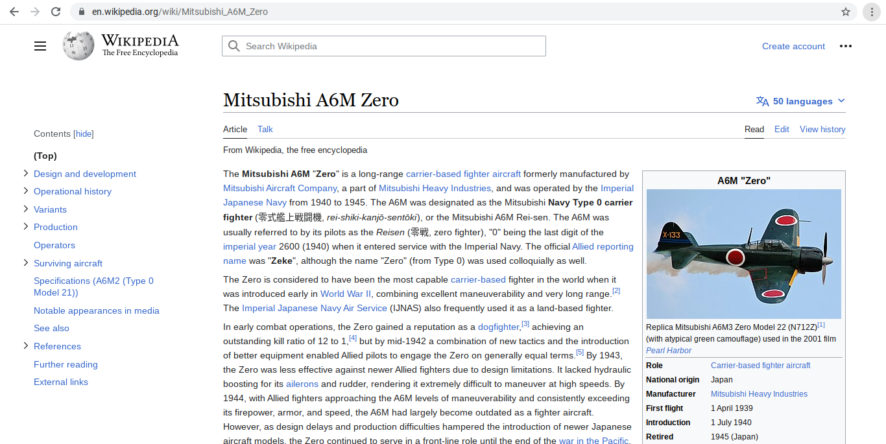This screenshot has width=886, height=444.
Task: Click the Mitsubishi A6M Zero page heading
Action: click(x=311, y=100)
